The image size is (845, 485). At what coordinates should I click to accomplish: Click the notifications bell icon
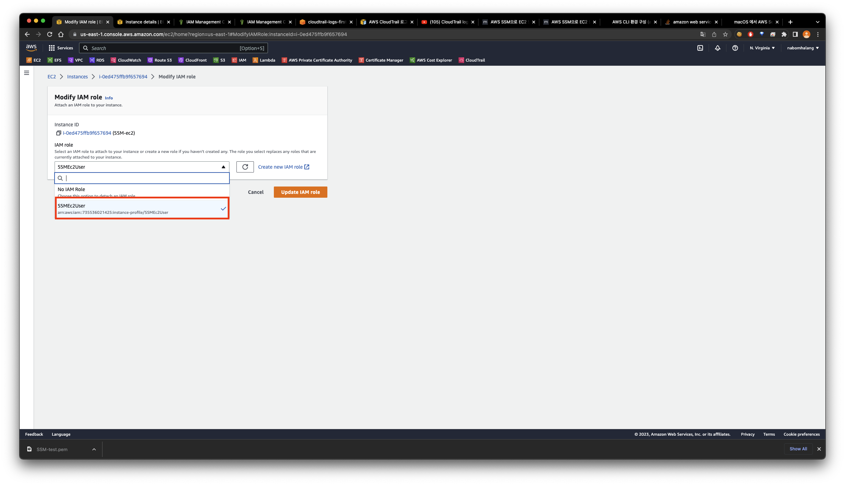pos(717,48)
